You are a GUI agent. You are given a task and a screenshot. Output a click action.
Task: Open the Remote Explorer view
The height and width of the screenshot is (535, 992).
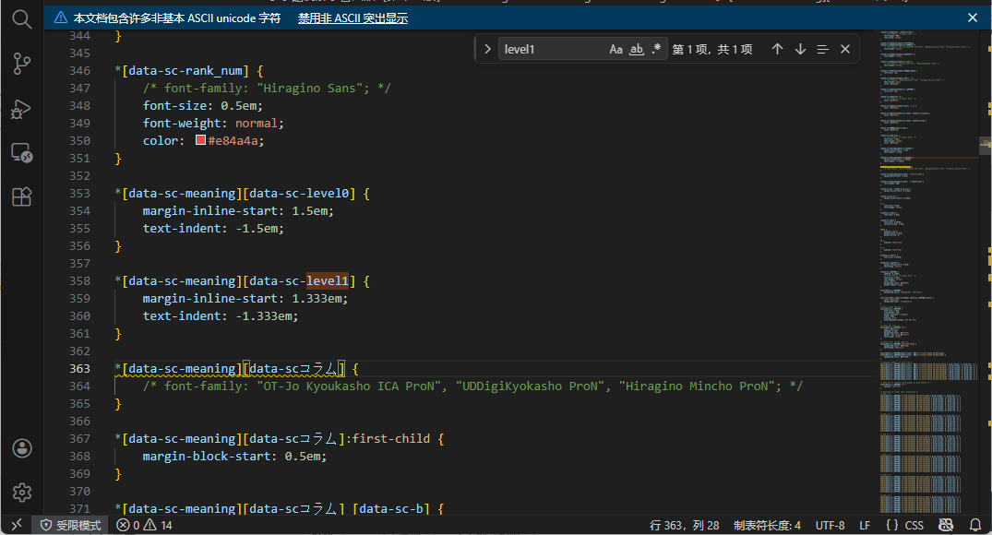pos(21,153)
